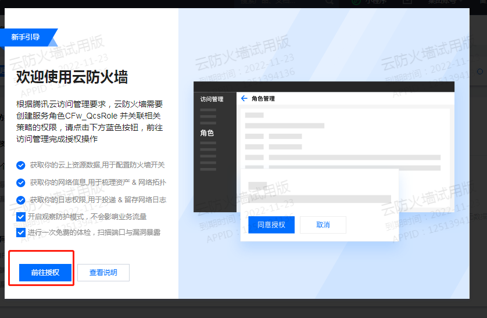Toggle 进行一次免费的体检 checkbox
Viewport: 487px width, 318px height.
click(x=21, y=233)
